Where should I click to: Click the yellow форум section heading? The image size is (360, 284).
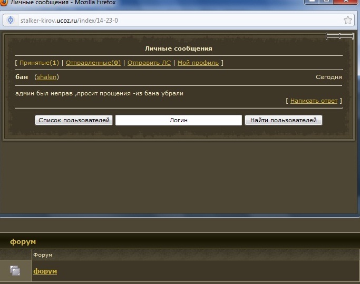pos(23,241)
